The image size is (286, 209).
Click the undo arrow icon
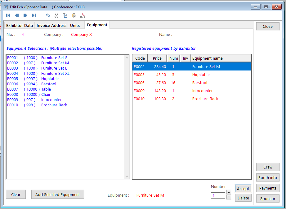tap(48, 15)
